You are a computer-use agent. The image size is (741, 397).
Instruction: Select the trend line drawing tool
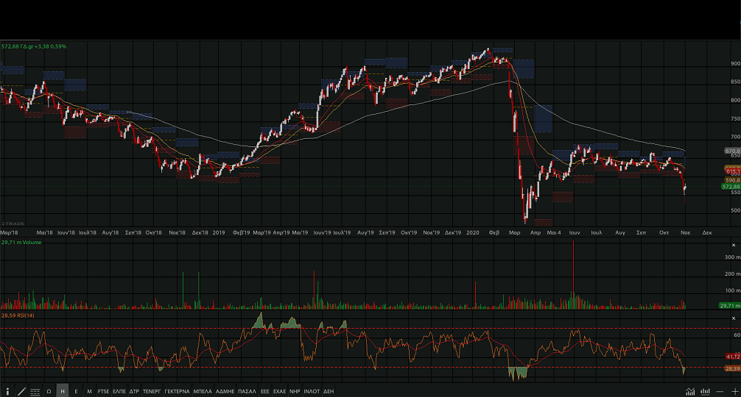[21, 391]
